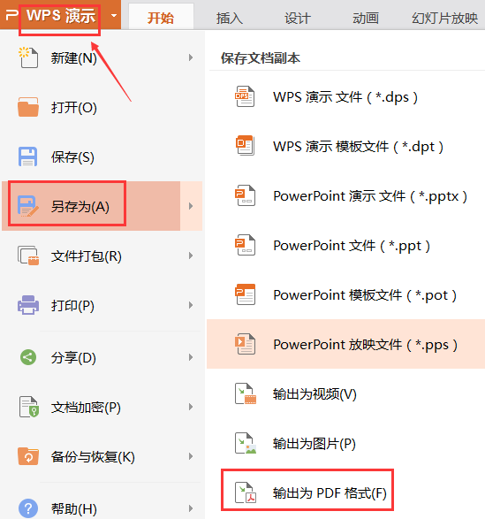Choose 输出为 PDF 格式(F) option

[x=345, y=492]
